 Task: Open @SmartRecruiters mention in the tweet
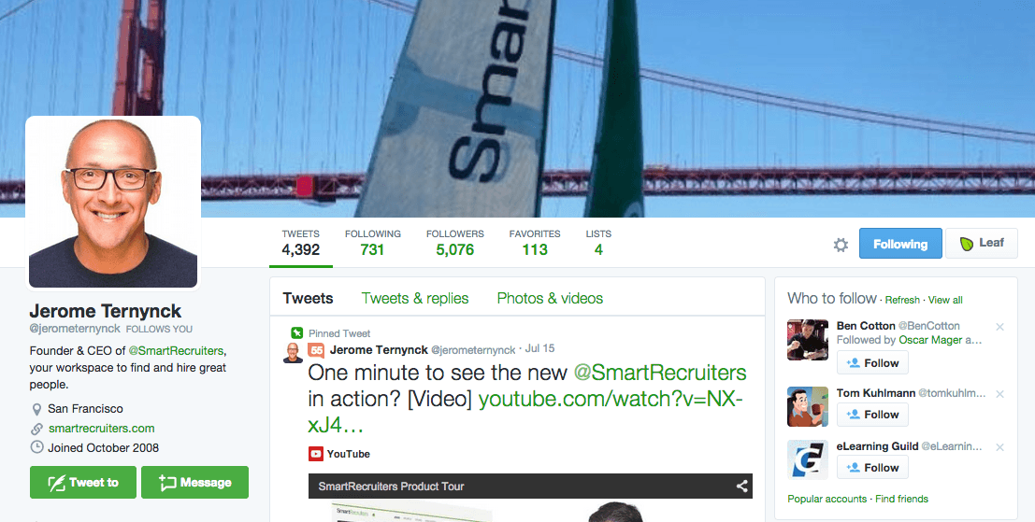[x=660, y=373]
